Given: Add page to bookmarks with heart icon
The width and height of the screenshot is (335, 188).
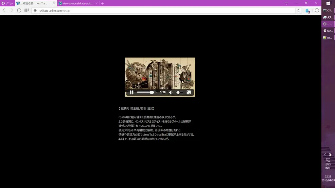Looking at the screenshot, I should pos(298,10).
